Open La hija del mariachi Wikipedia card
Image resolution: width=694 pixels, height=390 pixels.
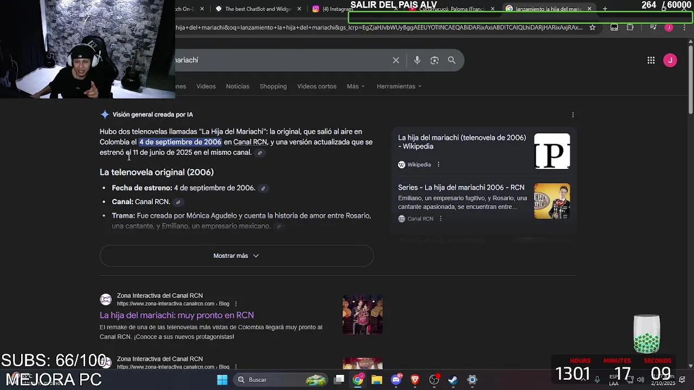462,142
